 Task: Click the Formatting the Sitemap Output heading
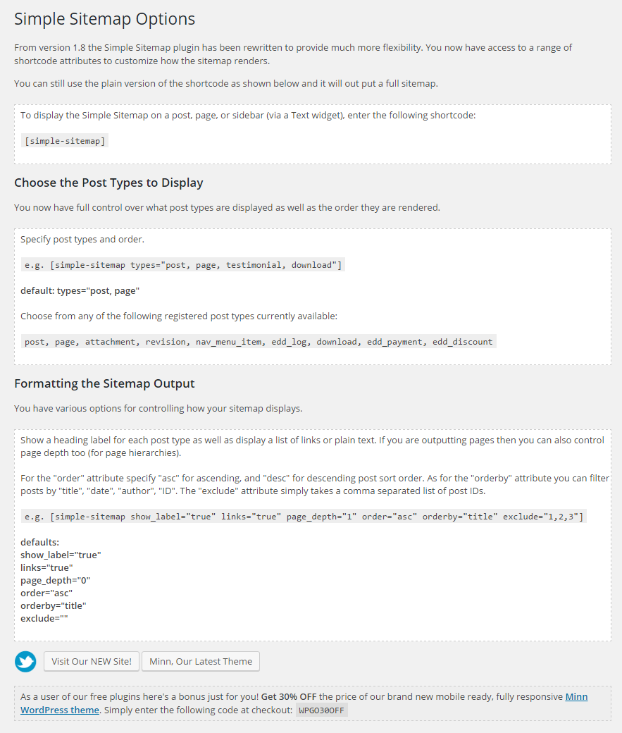(x=104, y=383)
